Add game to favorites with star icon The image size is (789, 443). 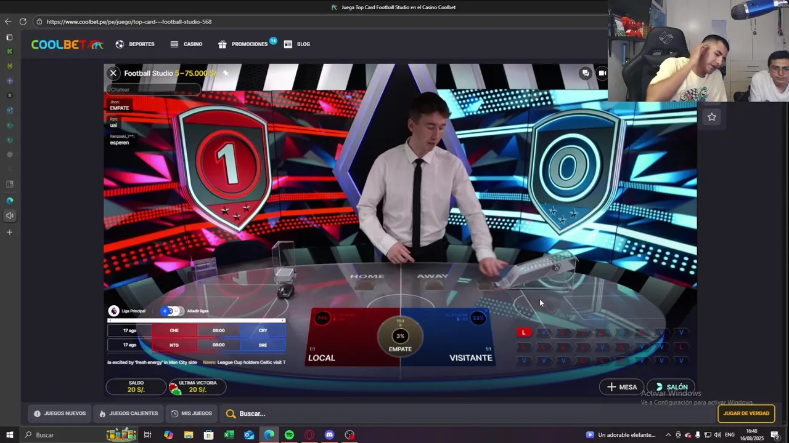(x=712, y=117)
